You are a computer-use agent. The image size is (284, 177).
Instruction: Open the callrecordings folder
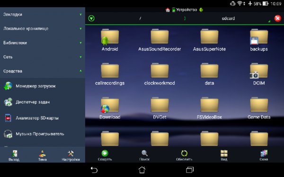pyautogui.click(x=110, y=74)
